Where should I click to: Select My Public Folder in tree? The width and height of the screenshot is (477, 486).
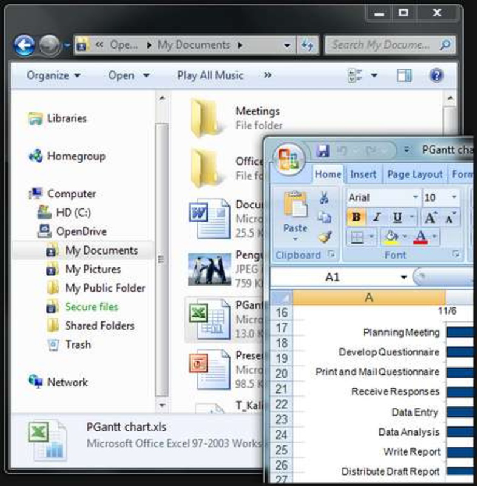point(96,288)
